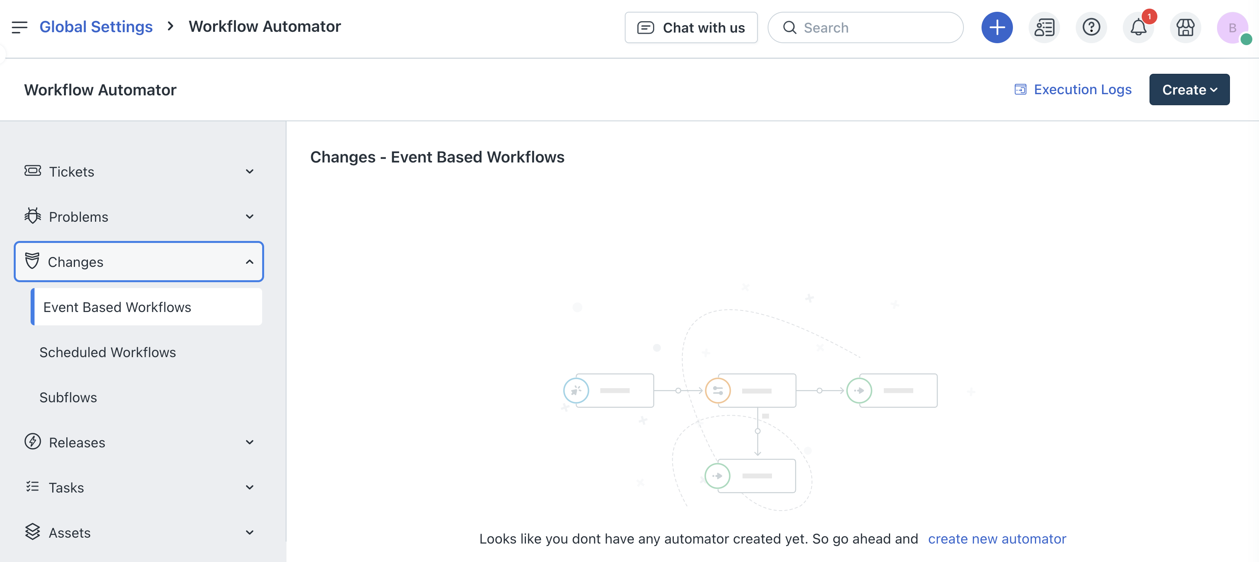Select Scheduled Workflows under Changes

[108, 352]
